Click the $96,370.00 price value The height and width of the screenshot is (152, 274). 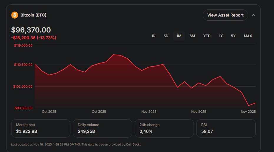coord(31,30)
